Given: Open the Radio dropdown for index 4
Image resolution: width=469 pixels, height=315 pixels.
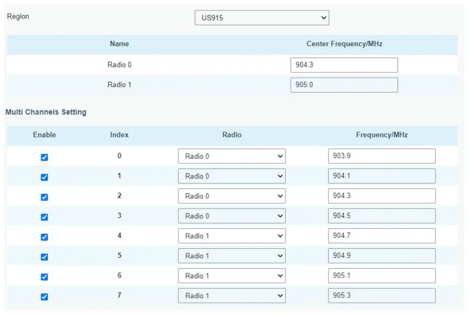Looking at the screenshot, I should [232, 236].
